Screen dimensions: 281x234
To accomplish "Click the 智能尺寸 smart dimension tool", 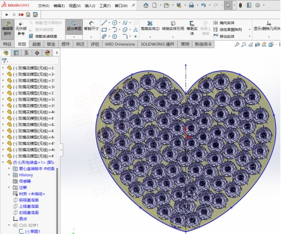I will [x=91, y=26].
